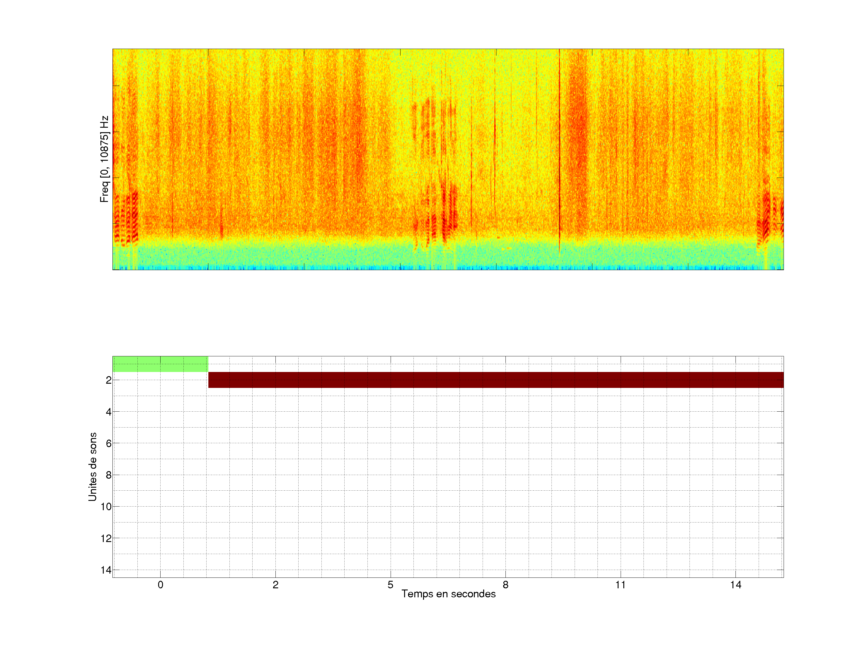Image resolution: width=866 pixels, height=649 pixels.
Task: Click x-axis tick label 2
Action: click(x=275, y=585)
